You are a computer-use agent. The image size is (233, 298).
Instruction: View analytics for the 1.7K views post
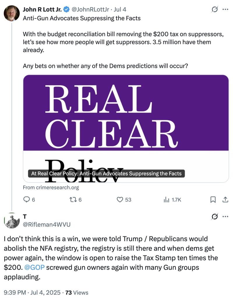point(167,200)
